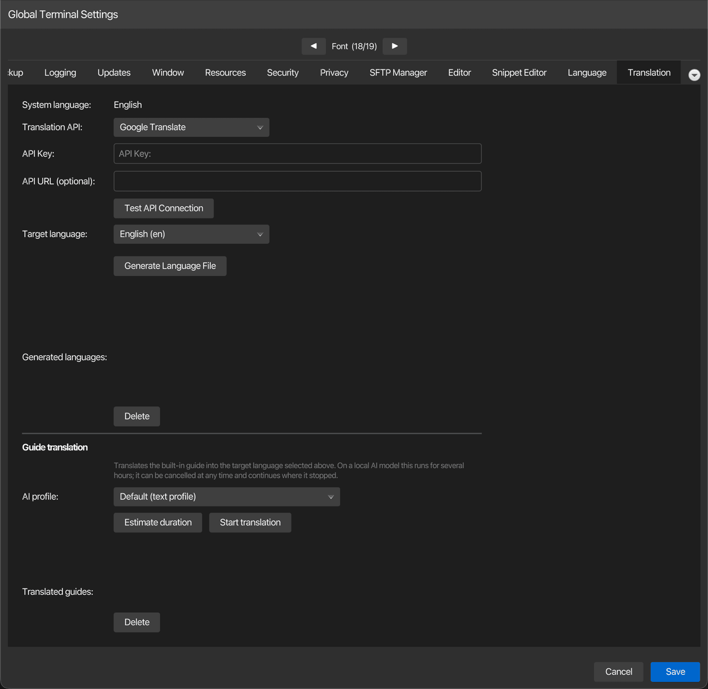The height and width of the screenshot is (689, 708).
Task: Cancel the settings dialog
Action: [618, 672]
